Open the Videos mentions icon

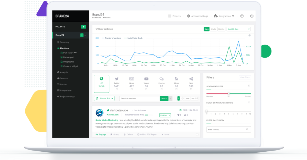[x=146, y=79]
